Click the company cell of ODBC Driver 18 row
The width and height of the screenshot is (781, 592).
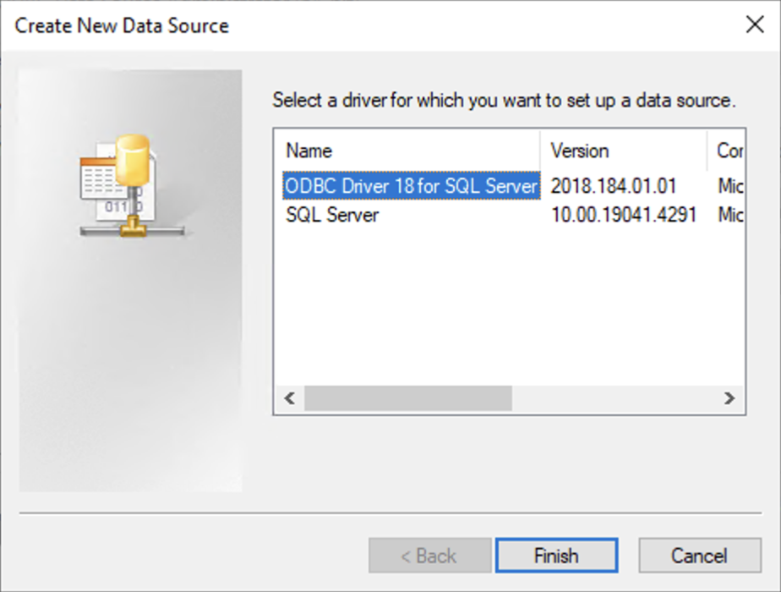tap(730, 186)
